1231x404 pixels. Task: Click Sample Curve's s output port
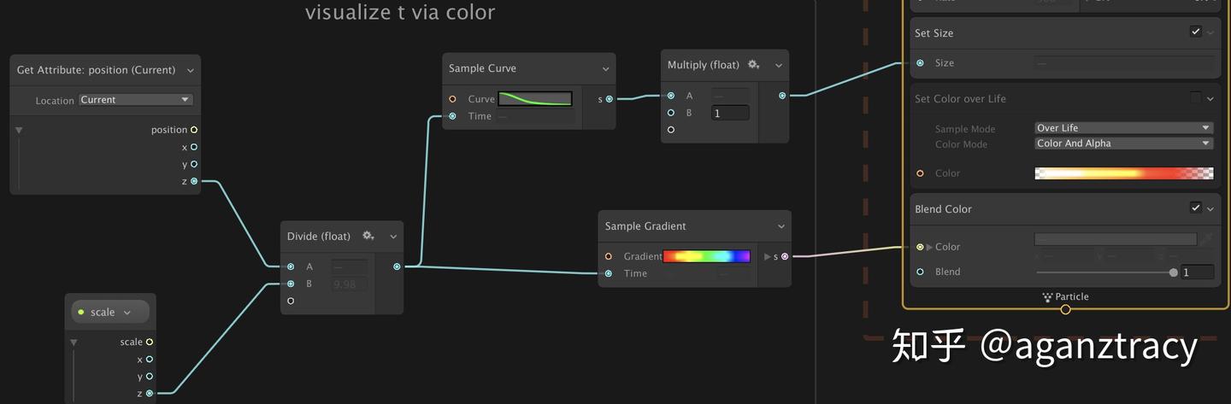click(609, 99)
